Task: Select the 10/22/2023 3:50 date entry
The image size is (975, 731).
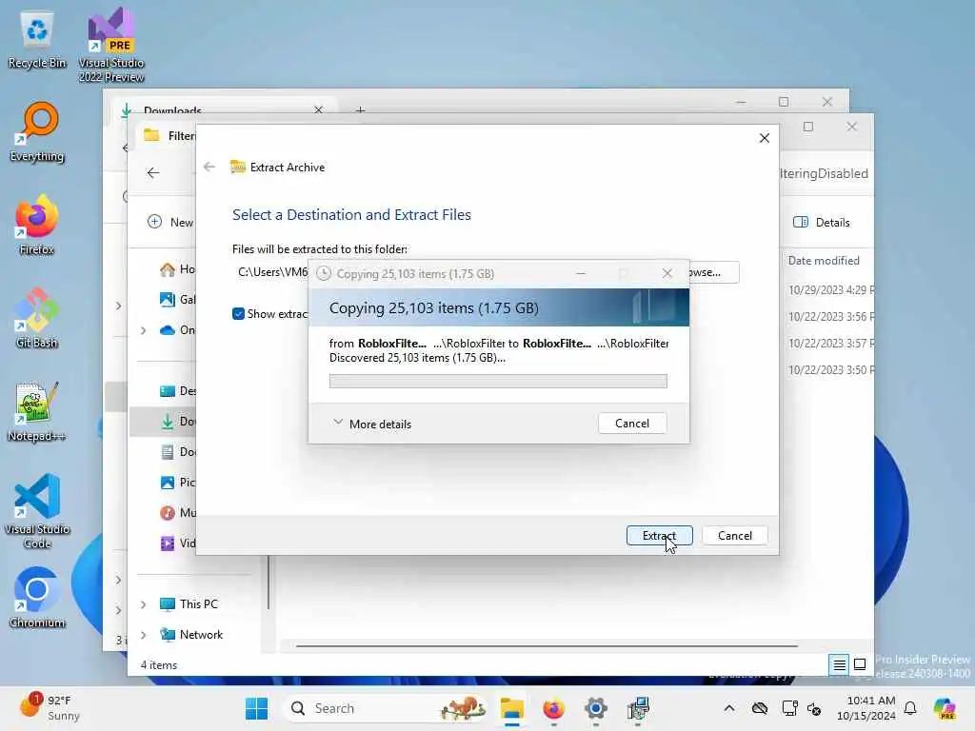Action: coord(830,370)
